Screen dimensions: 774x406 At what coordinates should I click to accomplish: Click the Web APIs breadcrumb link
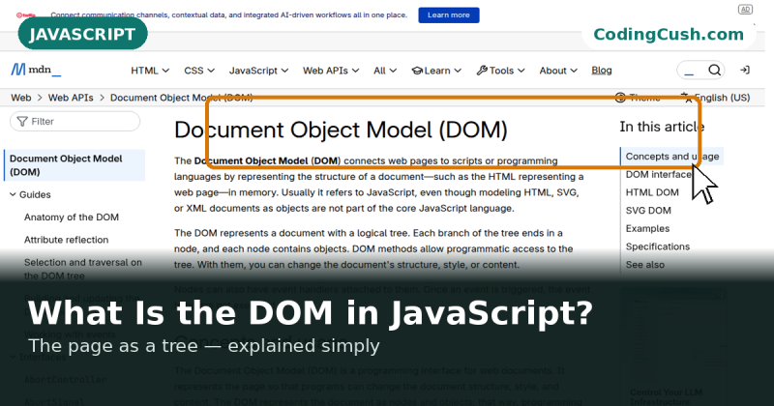71,98
